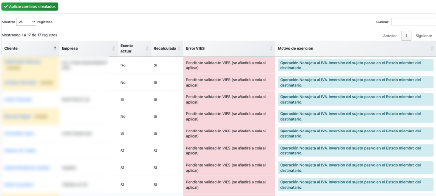
Task: Select page 1 in pagination
Action: pyautogui.click(x=406, y=36)
